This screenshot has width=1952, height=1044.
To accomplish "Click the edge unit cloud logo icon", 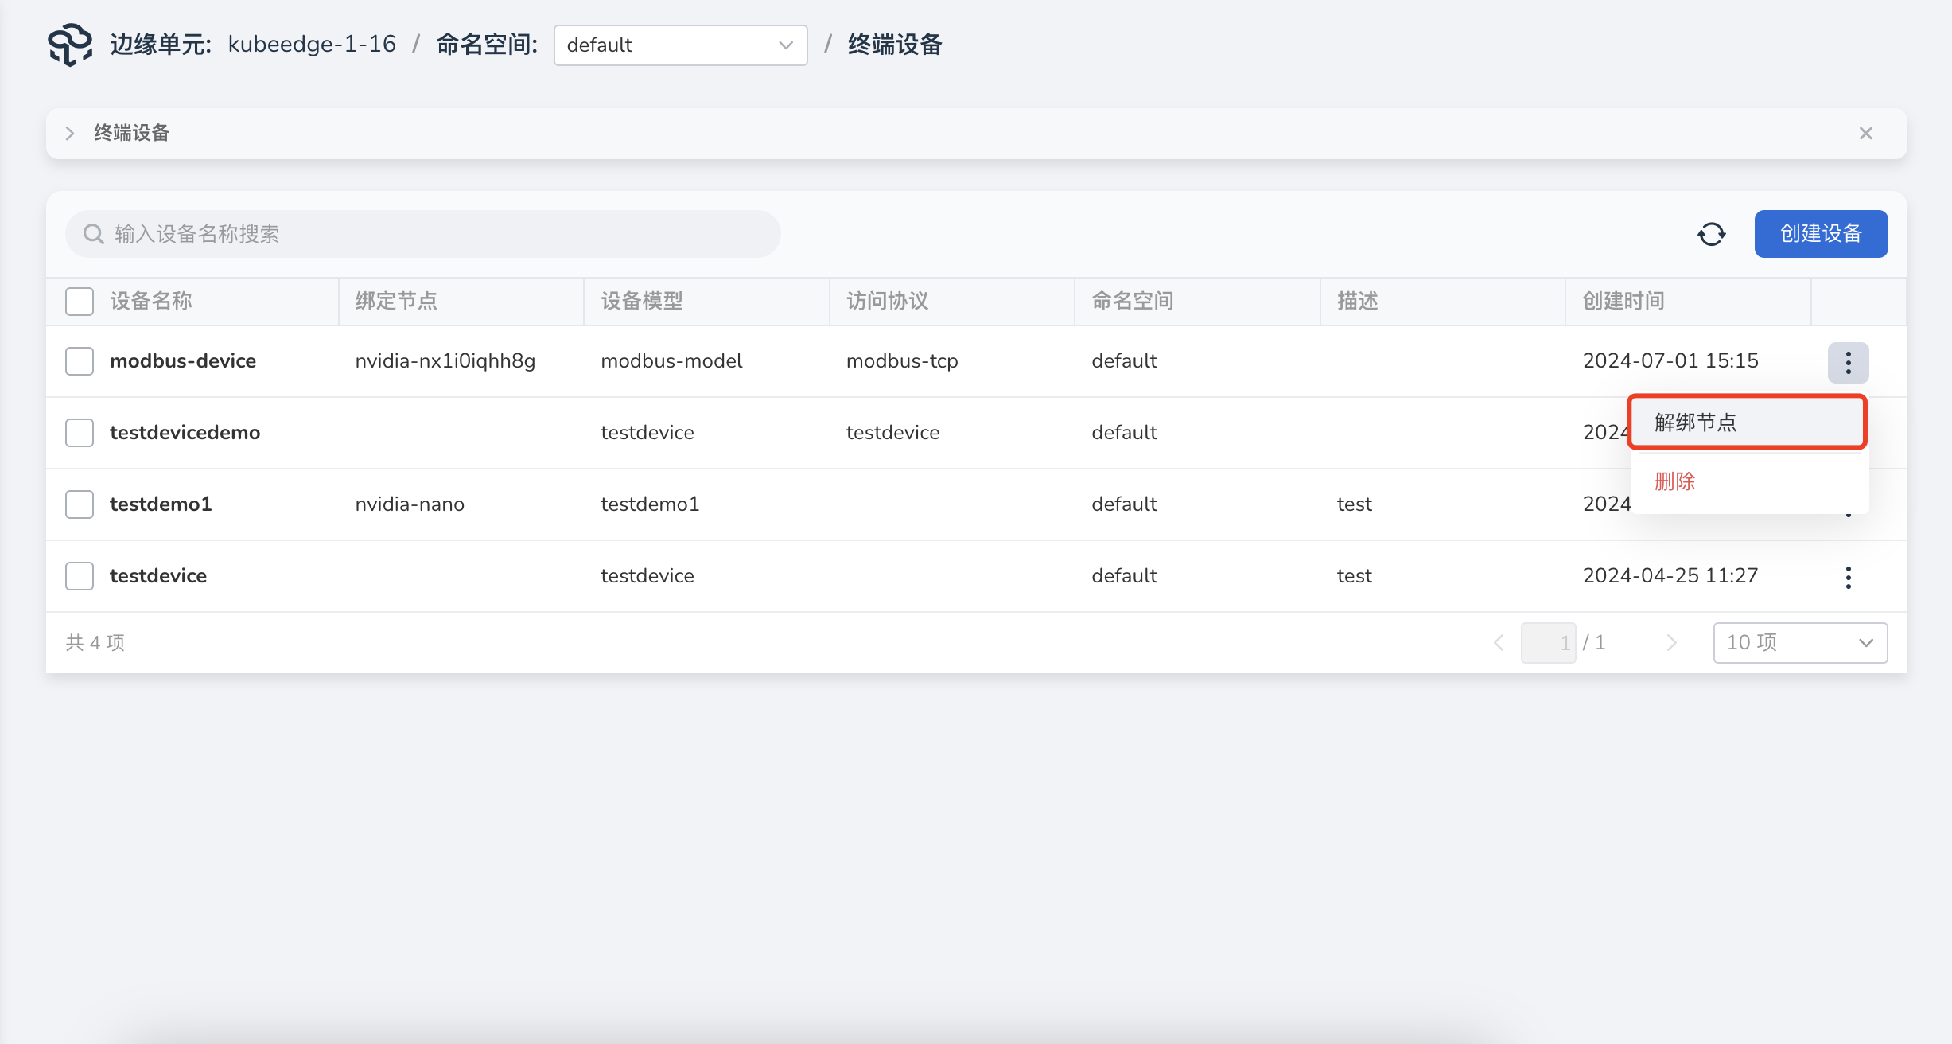I will tap(70, 45).
